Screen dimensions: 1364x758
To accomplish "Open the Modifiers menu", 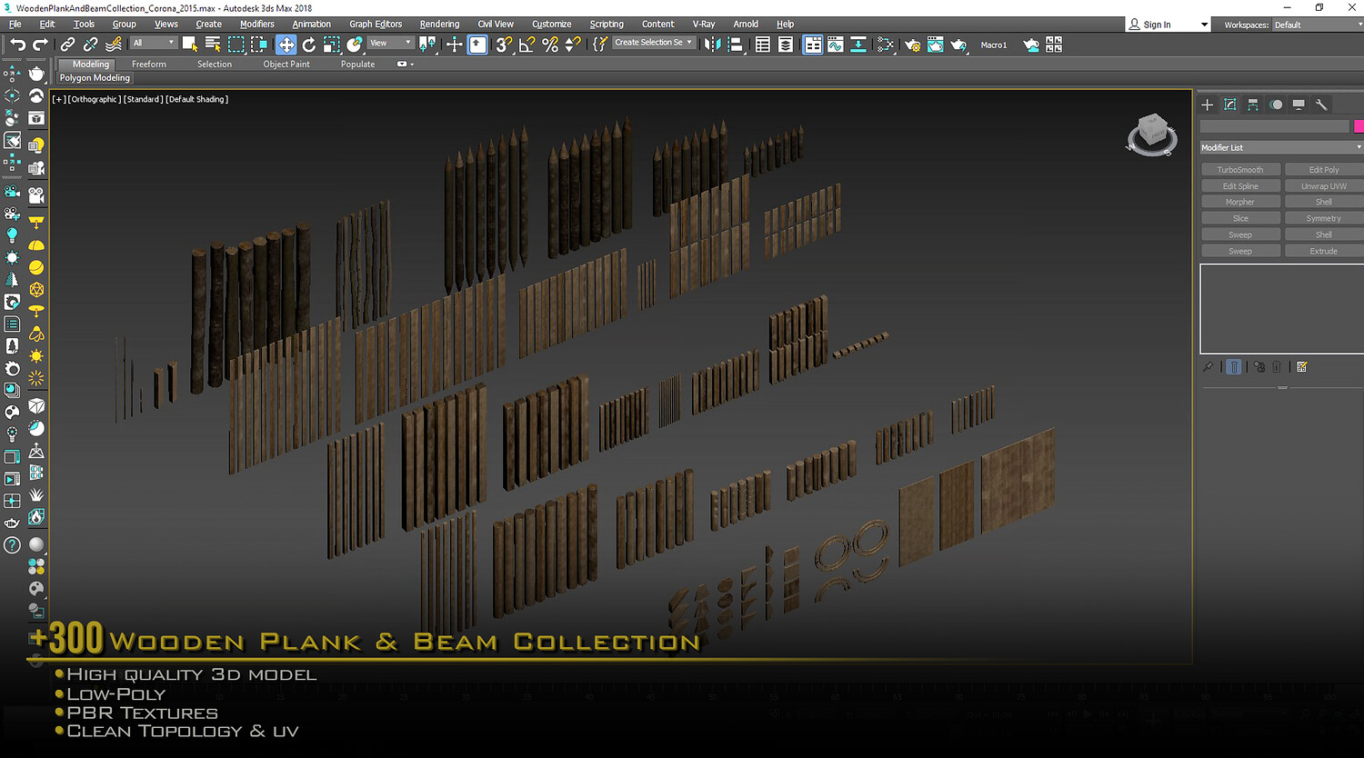I will (257, 25).
